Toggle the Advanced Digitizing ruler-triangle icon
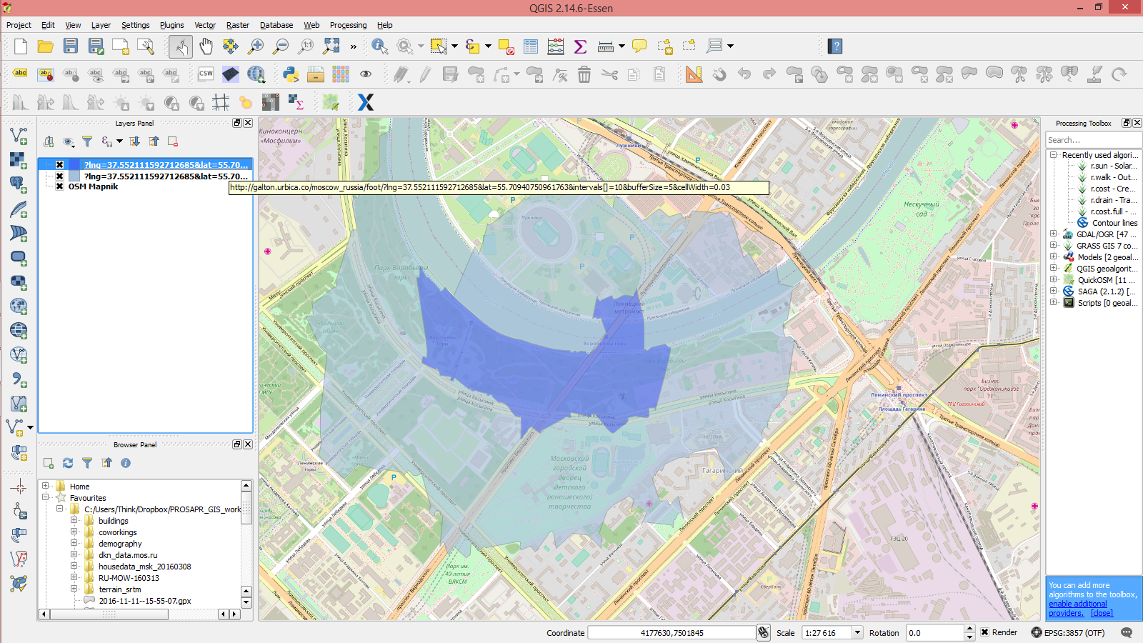Viewport: 1143px width, 643px height. (694, 74)
